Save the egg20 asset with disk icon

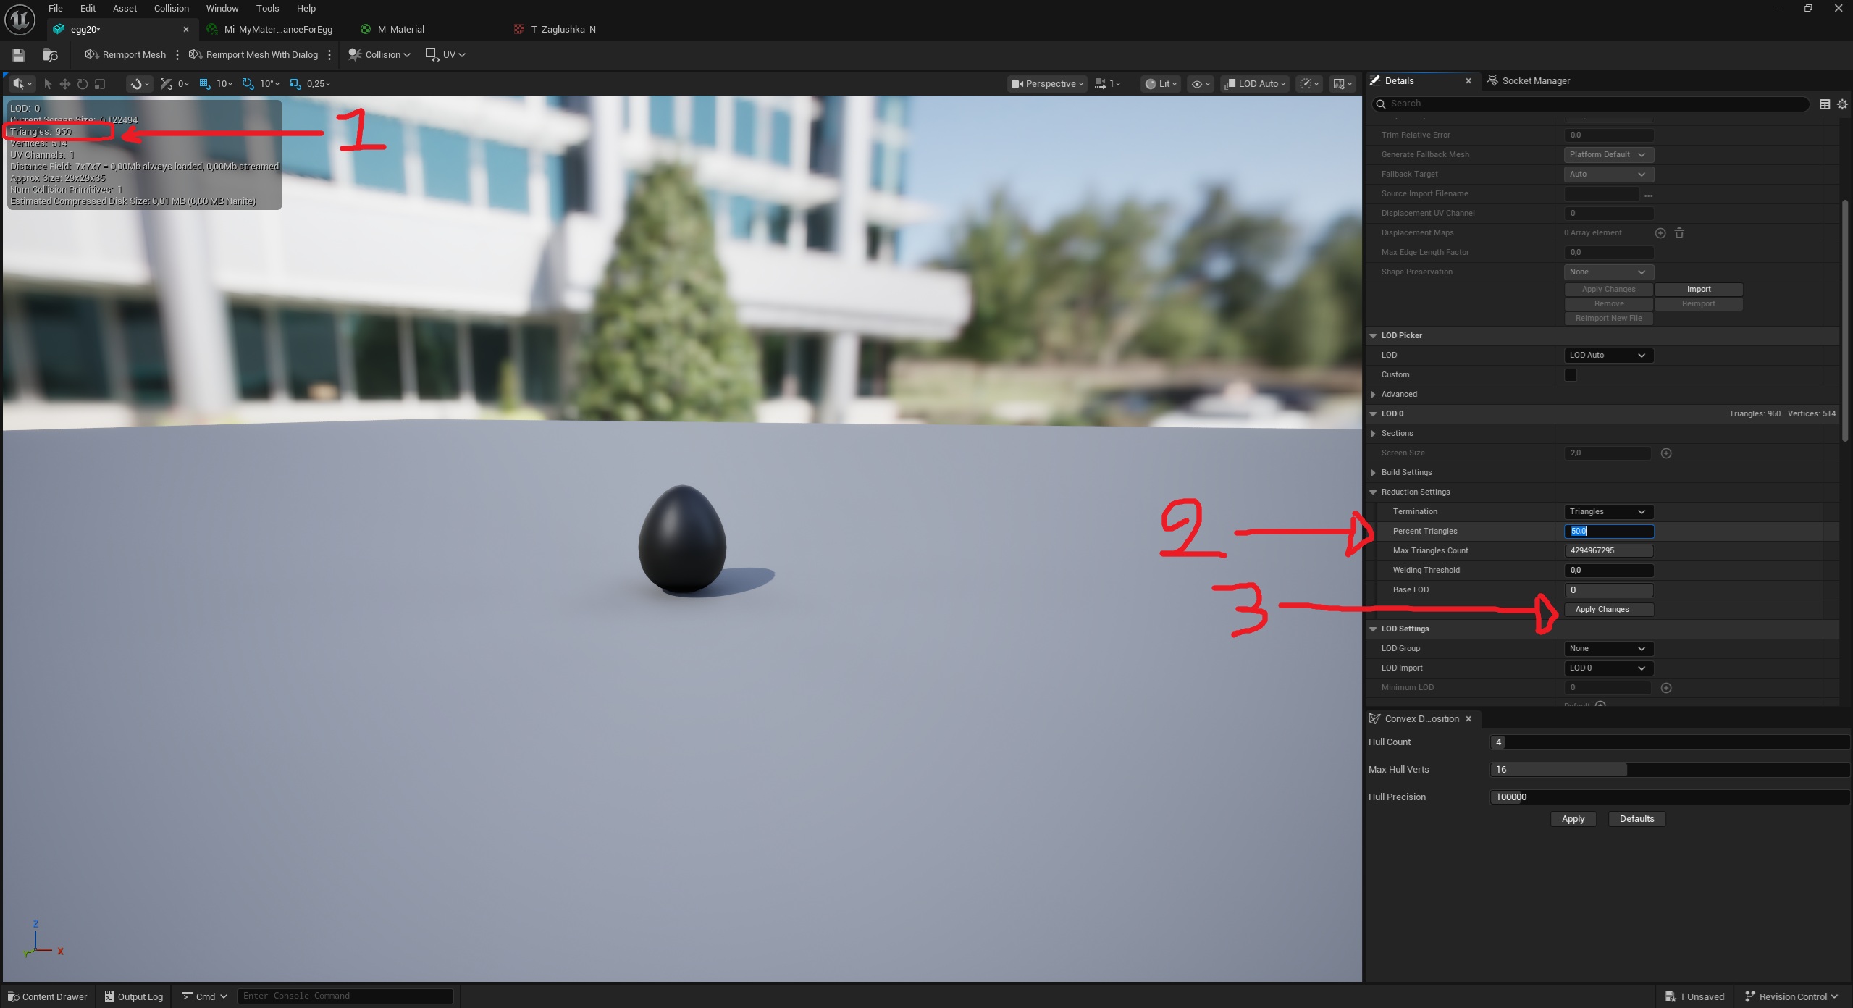coord(19,55)
